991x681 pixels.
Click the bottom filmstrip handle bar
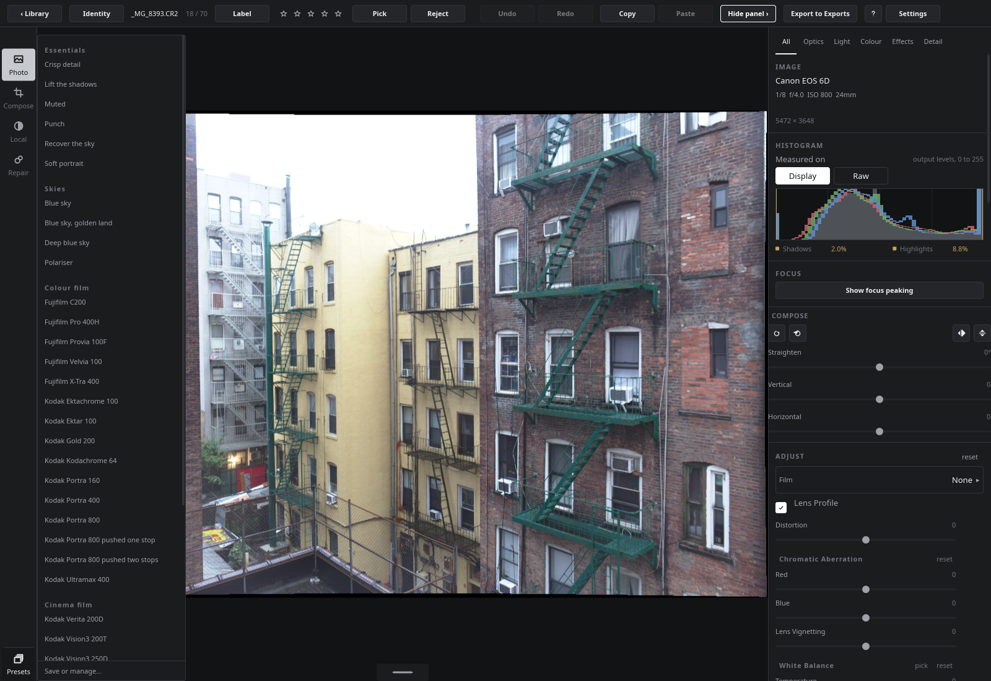point(403,672)
